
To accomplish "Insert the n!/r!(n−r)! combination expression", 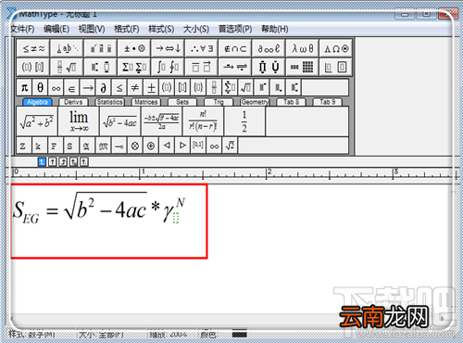I will pyautogui.click(x=203, y=121).
